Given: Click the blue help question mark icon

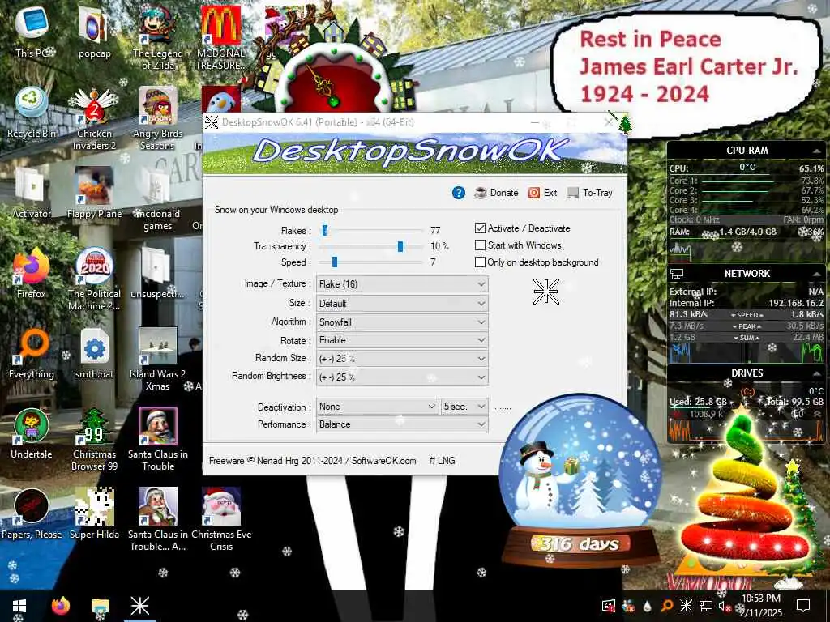Looking at the screenshot, I should point(459,193).
